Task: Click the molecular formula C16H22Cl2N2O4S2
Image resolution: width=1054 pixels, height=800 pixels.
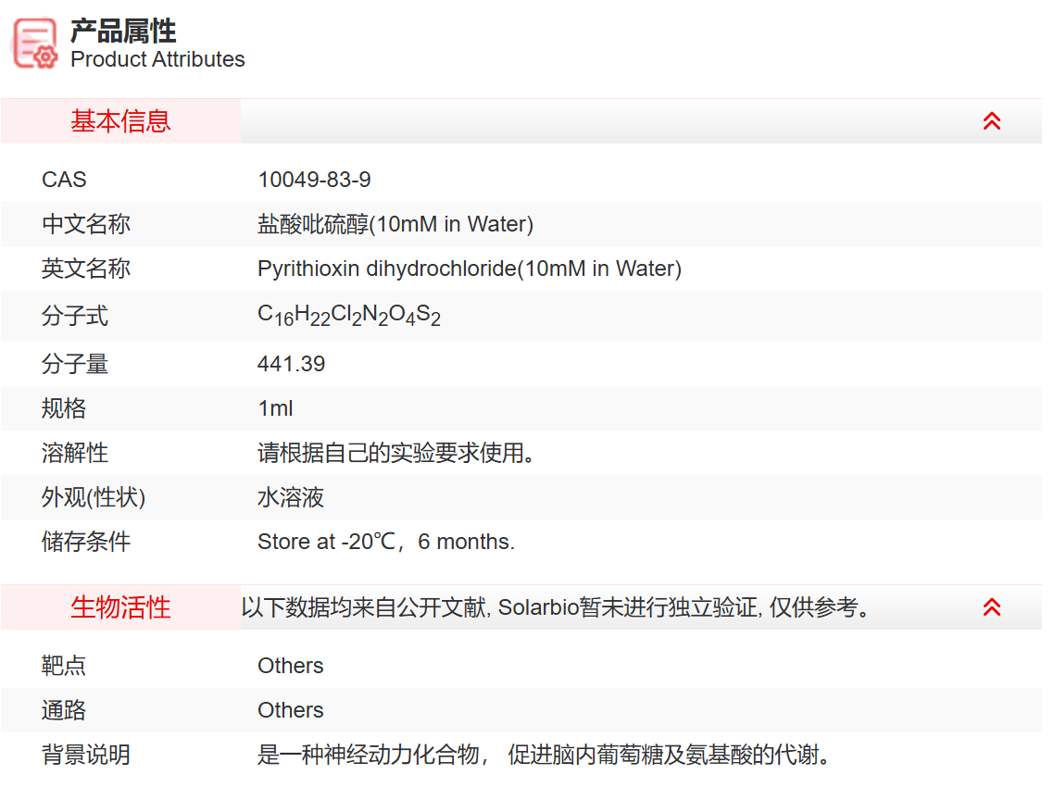Action: (349, 315)
